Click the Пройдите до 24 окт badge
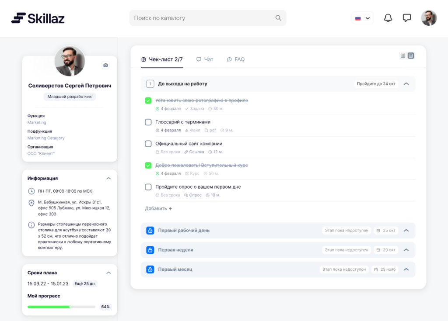The image size is (448, 321). [x=376, y=83]
